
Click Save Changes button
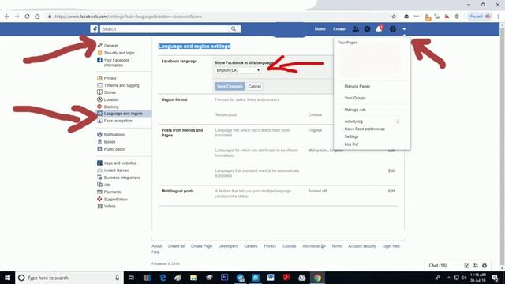point(230,86)
